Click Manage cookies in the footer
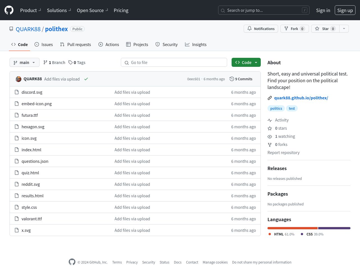The height and width of the screenshot is (277, 360). click(215, 262)
